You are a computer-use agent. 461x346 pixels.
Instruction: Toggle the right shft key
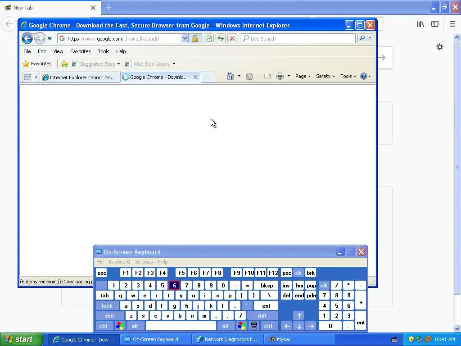click(262, 316)
